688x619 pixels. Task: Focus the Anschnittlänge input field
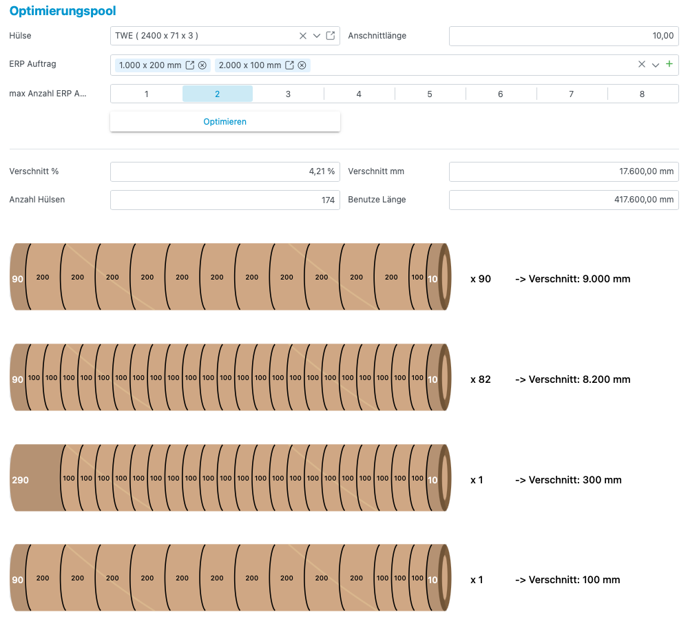click(x=563, y=36)
